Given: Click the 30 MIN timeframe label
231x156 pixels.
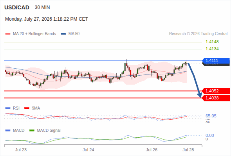Looking at the screenshot, I should [x=42, y=7].
